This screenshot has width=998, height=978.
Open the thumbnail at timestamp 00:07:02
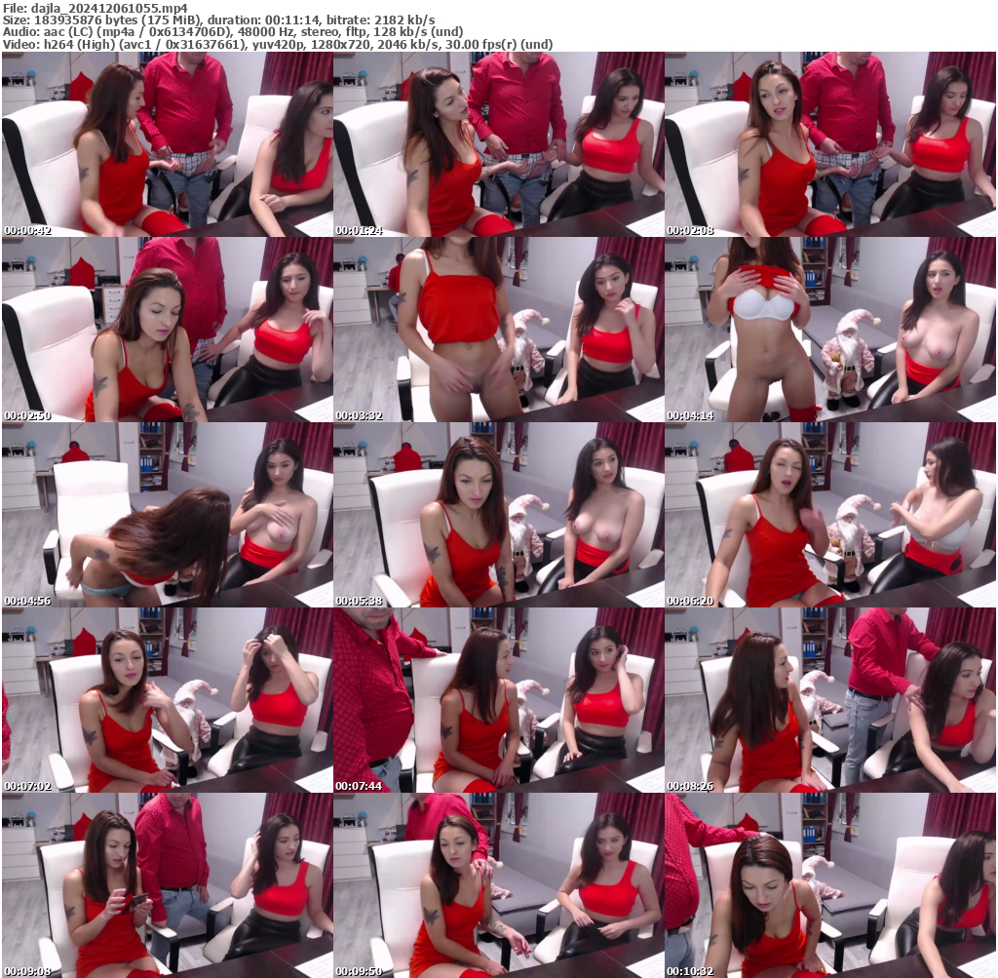166,702
